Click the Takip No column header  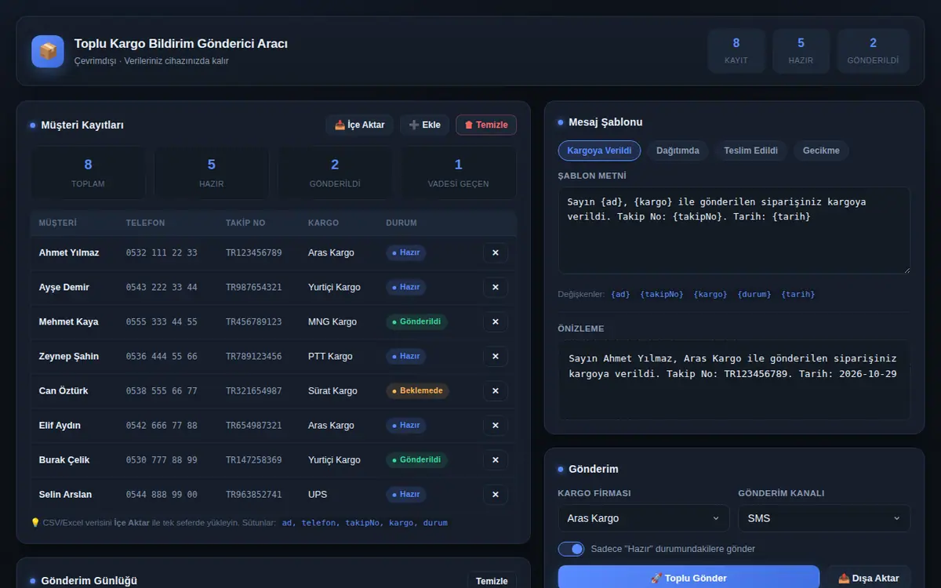point(245,223)
